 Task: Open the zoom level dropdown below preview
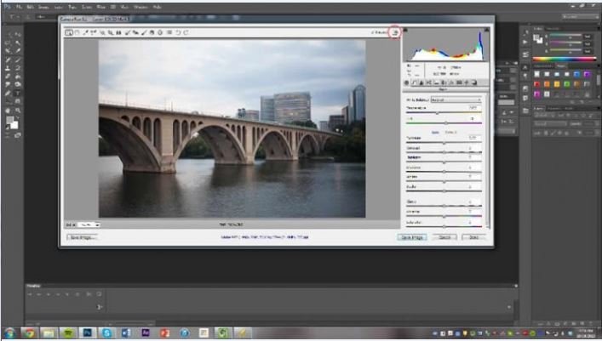click(x=89, y=224)
